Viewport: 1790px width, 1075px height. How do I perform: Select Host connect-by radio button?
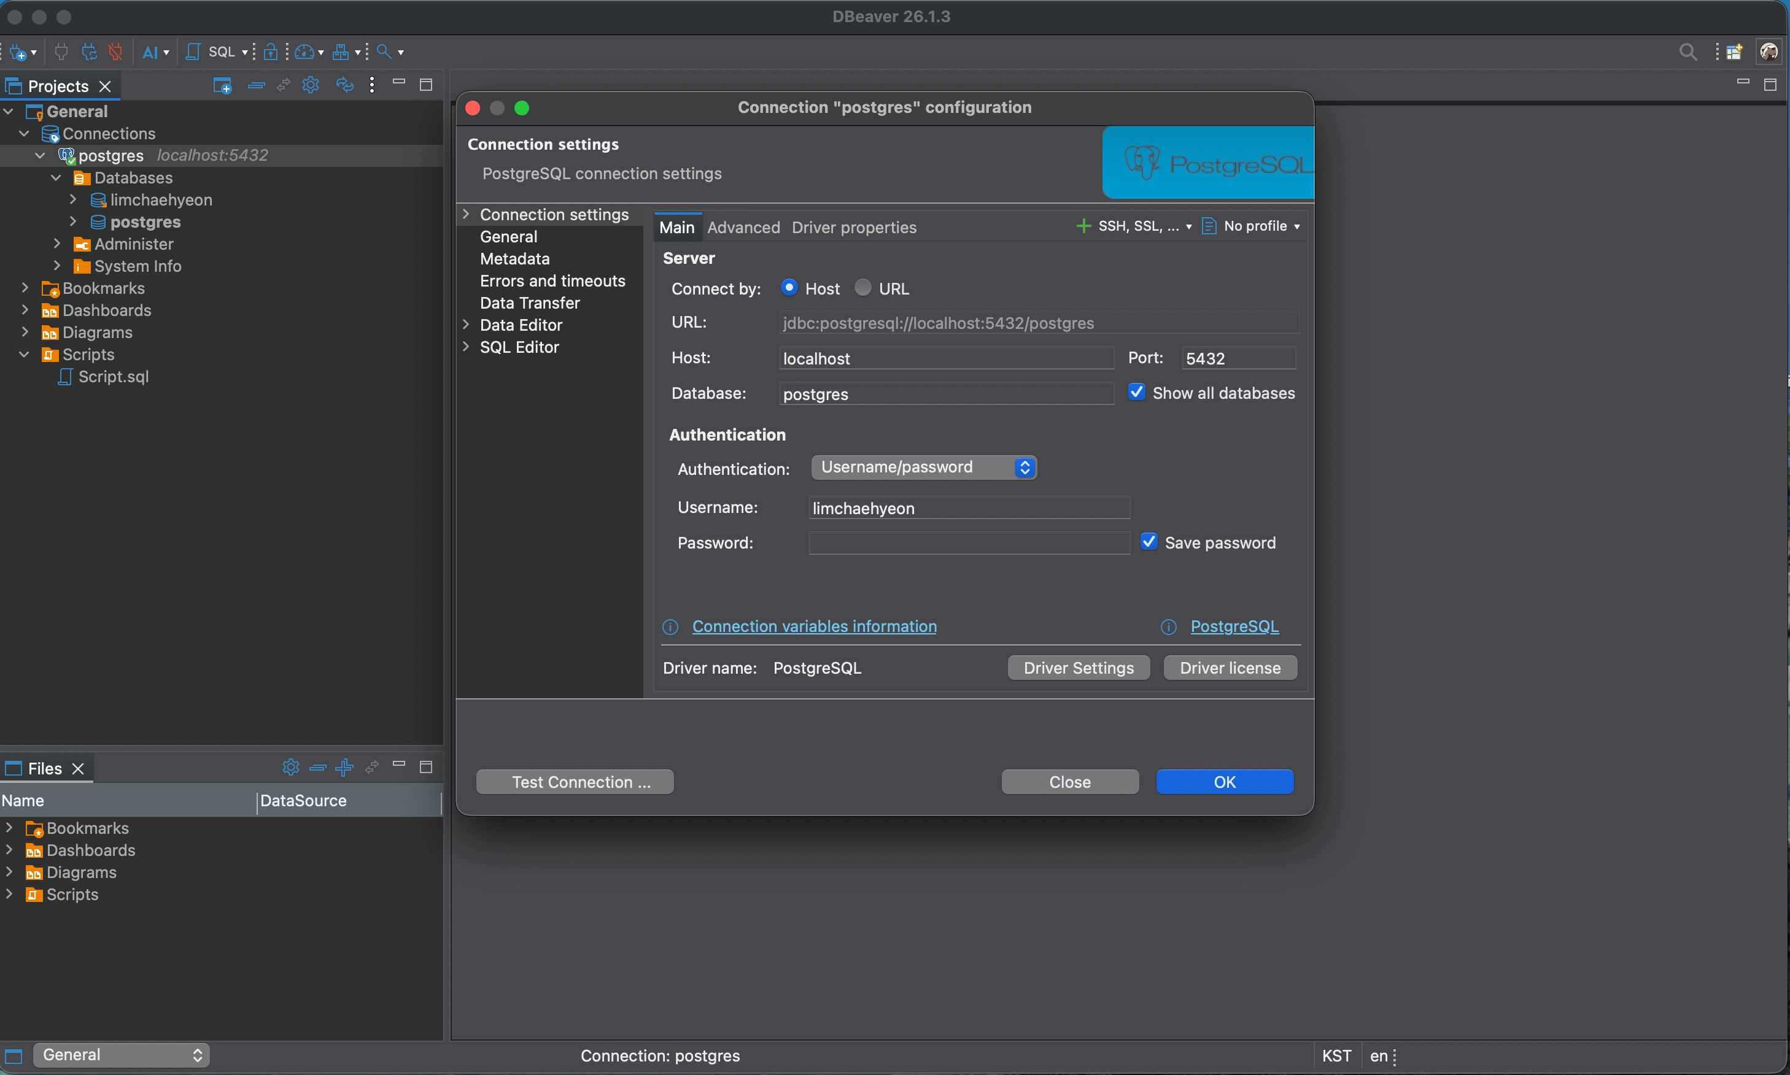pos(789,288)
